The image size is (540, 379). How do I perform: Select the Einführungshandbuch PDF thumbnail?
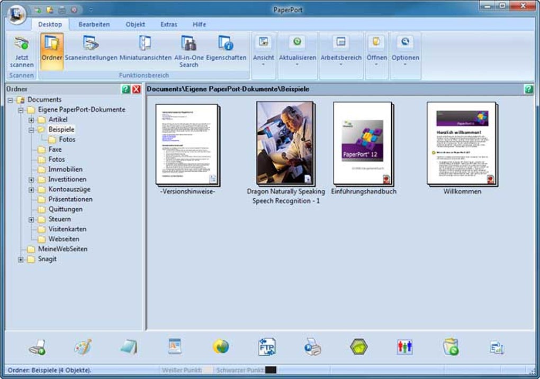[x=364, y=144]
